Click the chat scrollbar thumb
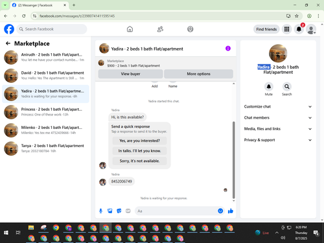This screenshot has width=324, height=243. 233,160
